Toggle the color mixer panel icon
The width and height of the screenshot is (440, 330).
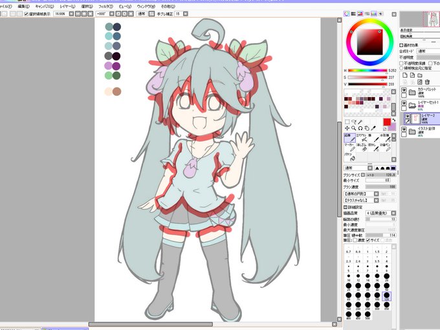click(x=367, y=14)
